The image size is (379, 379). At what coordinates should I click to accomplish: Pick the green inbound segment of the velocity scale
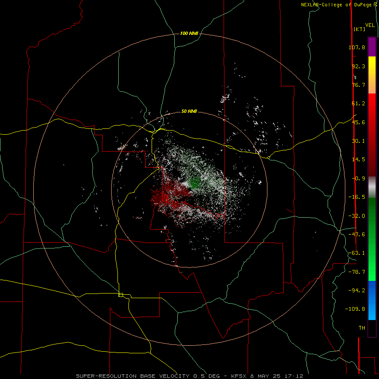[x=372, y=239]
